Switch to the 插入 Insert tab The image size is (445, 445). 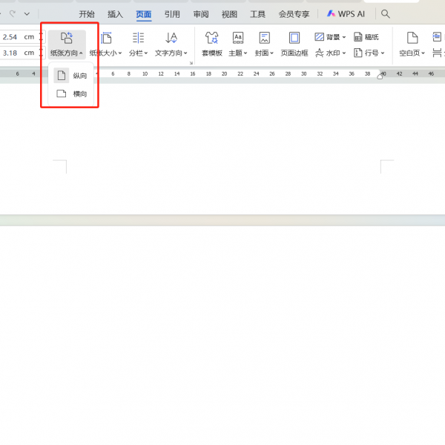[115, 14]
